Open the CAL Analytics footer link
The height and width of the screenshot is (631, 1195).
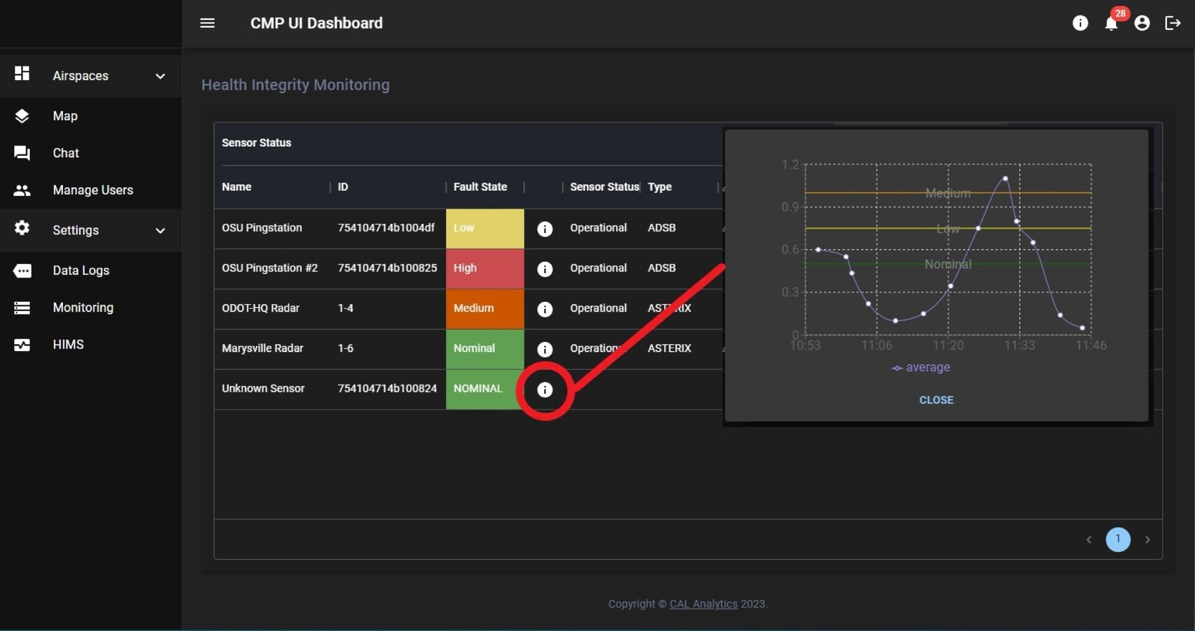(x=703, y=604)
